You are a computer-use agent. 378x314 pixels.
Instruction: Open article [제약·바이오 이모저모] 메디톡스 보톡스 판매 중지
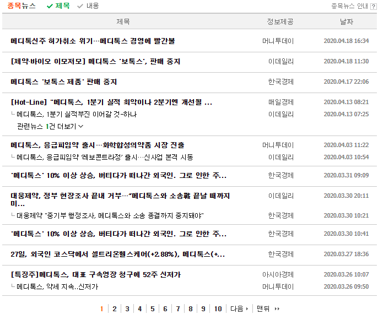[95, 62]
